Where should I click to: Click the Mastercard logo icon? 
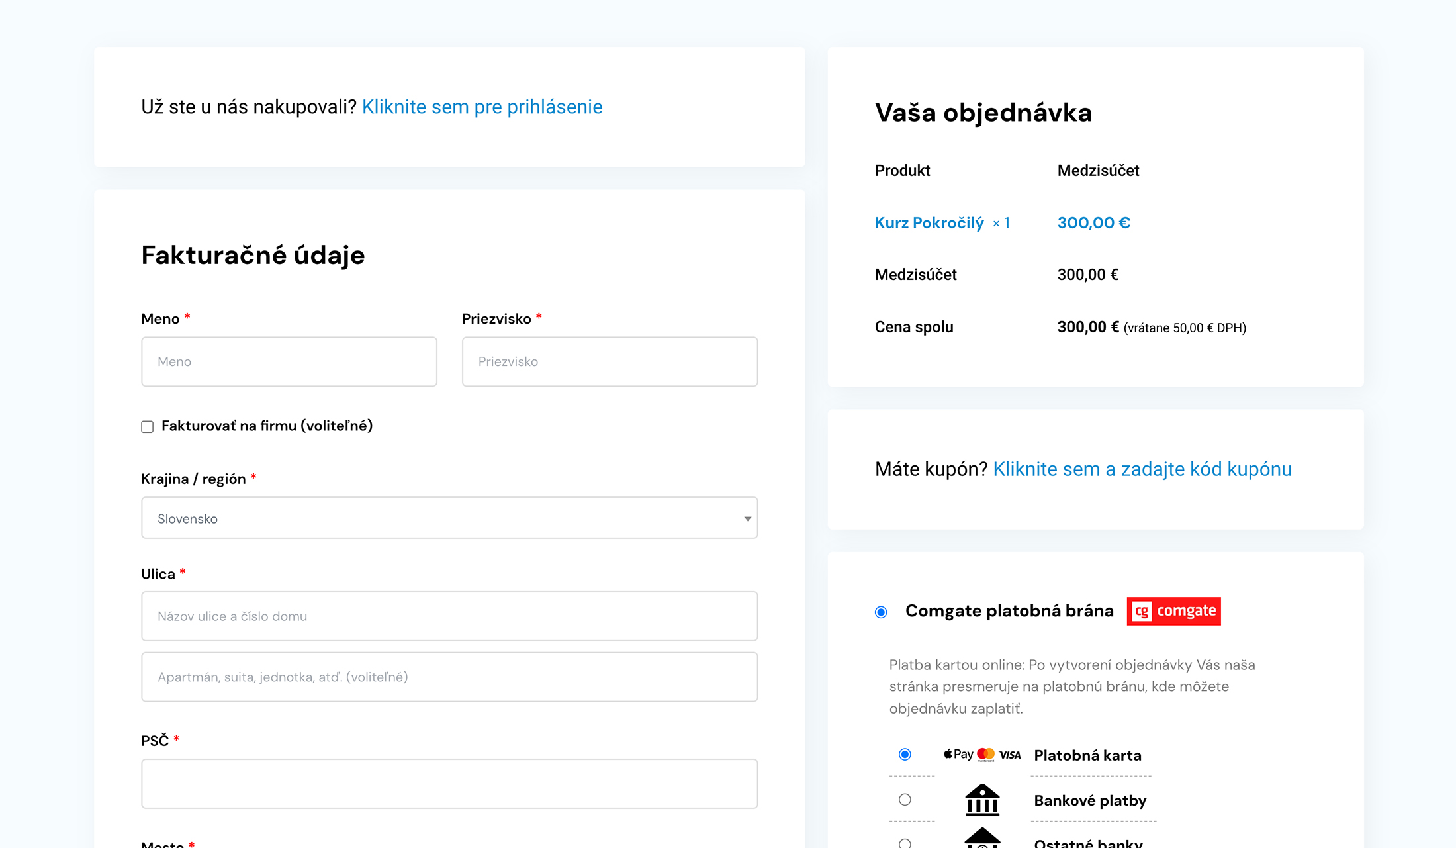click(x=985, y=754)
